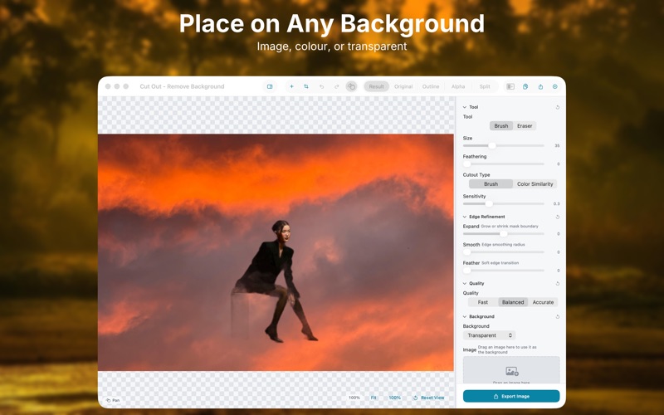Open the share icon in toolbar
This screenshot has height=415, width=664.
click(x=540, y=86)
